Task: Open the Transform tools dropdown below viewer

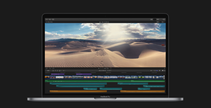Action: point(47,68)
